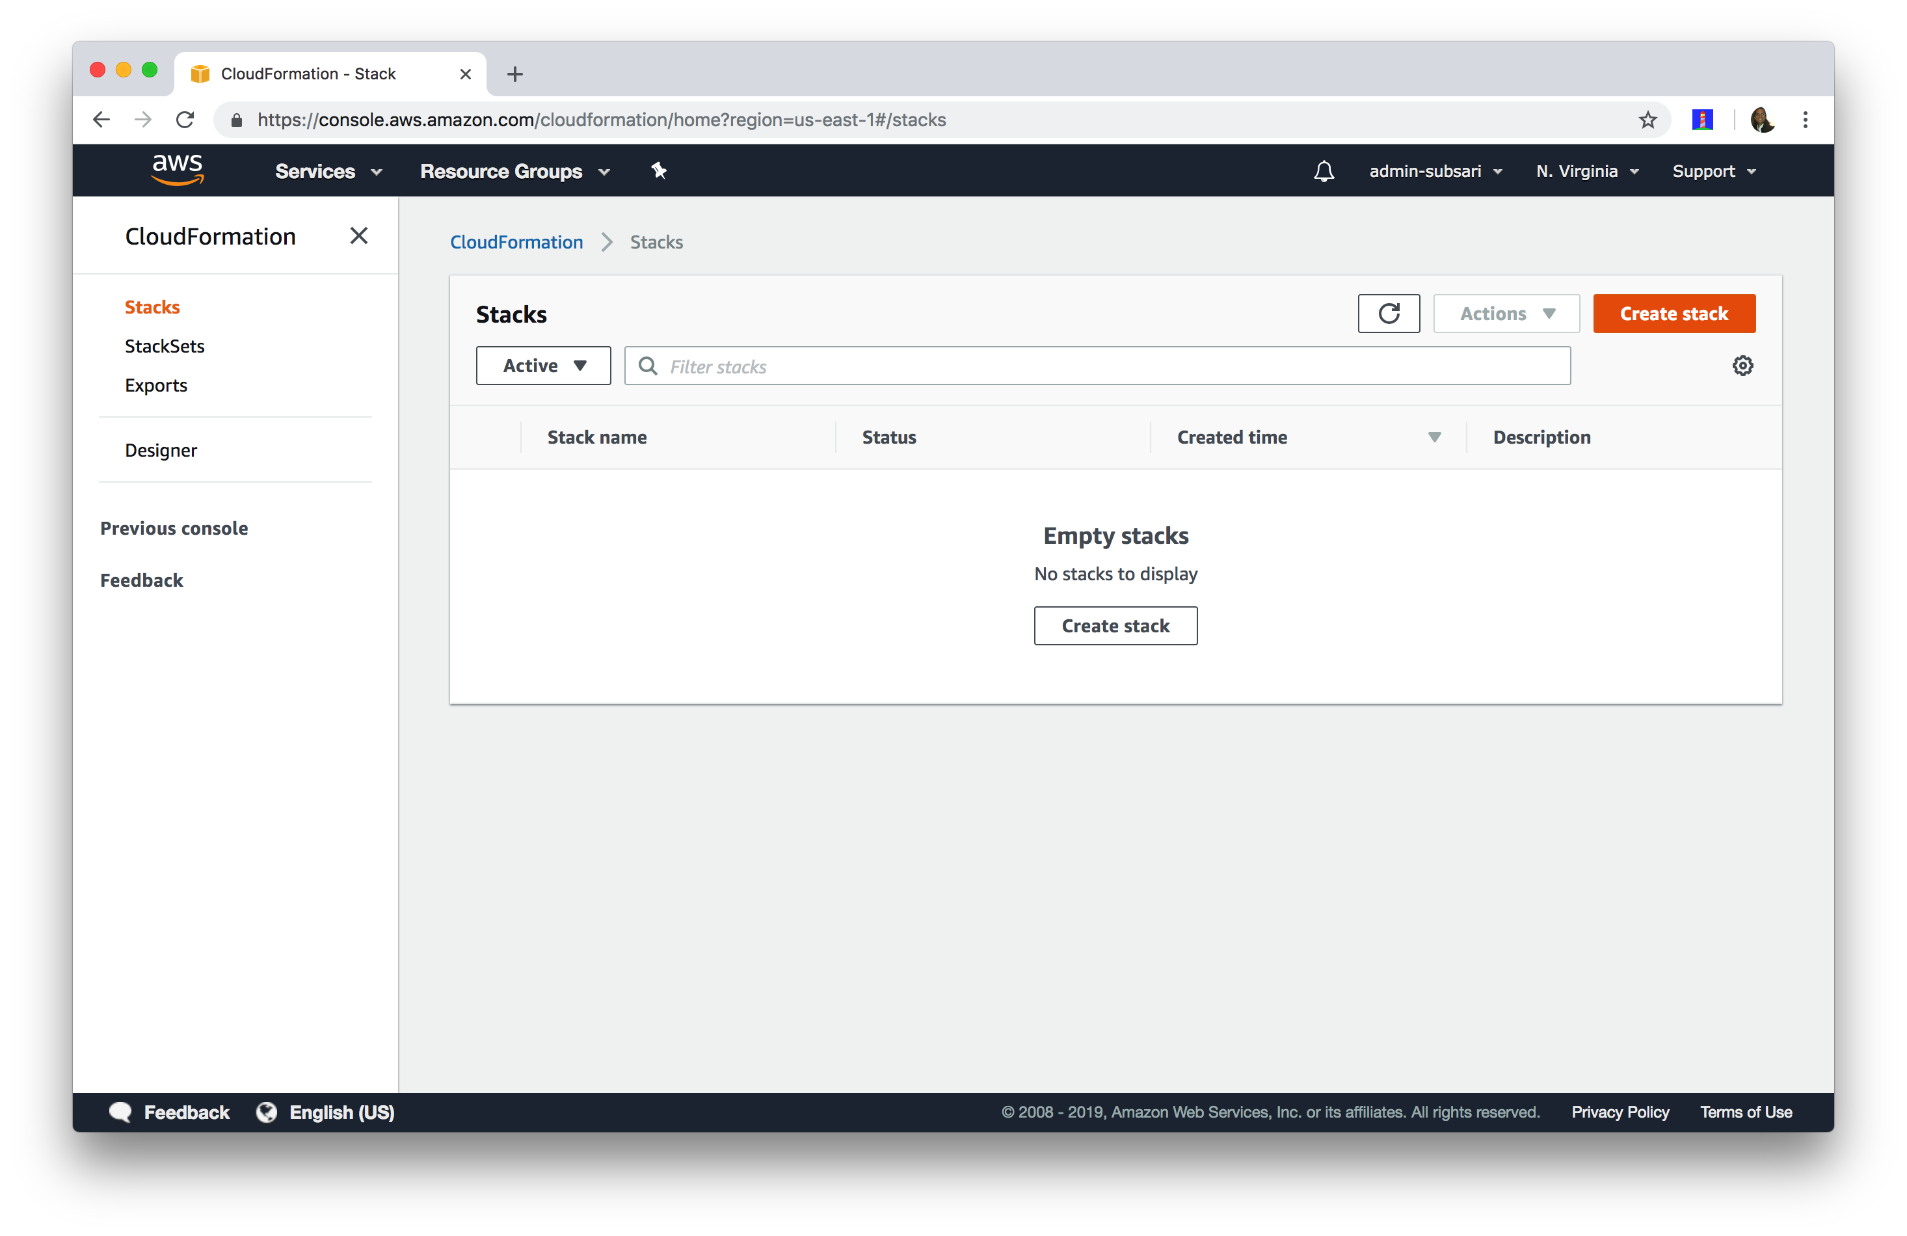Click the notifications bell icon

(1324, 170)
